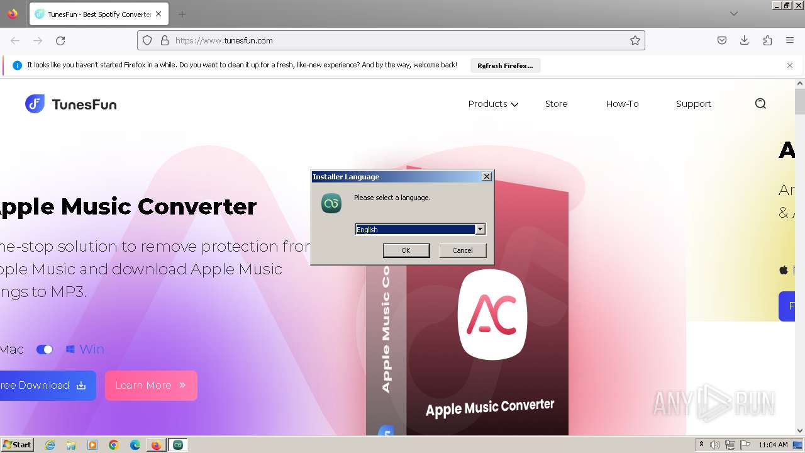Open tracking protection shield icon
This screenshot has width=805, height=453.
click(x=147, y=40)
